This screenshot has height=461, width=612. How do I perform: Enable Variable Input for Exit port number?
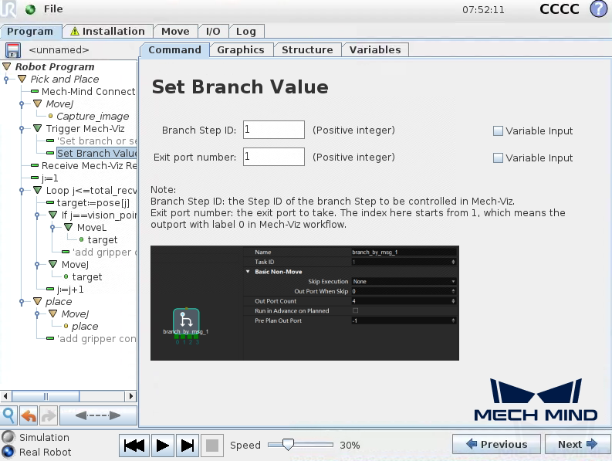coord(498,158)
